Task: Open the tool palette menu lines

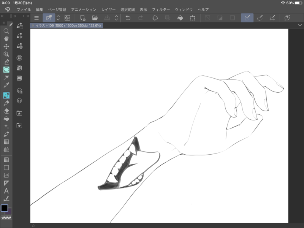Action: (x=3, y=23)
